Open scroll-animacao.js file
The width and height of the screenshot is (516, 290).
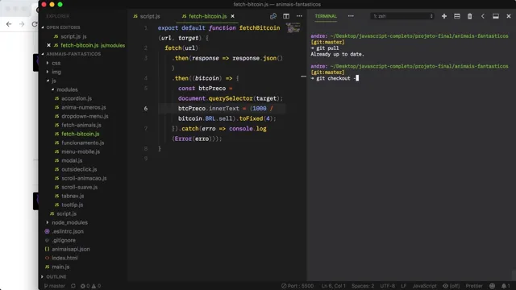tap(84, 178)
